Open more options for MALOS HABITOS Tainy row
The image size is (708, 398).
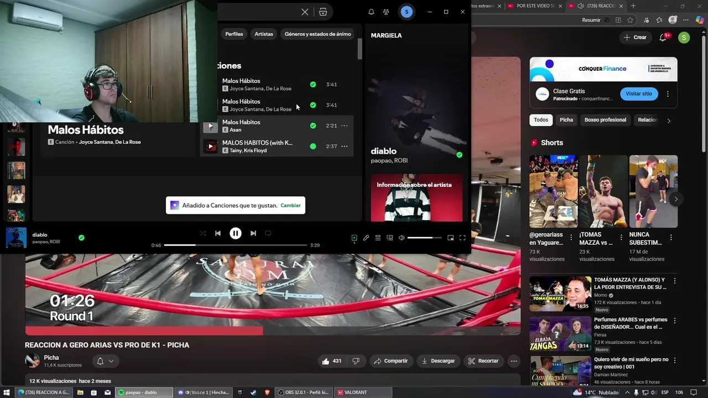pos(345,146)
